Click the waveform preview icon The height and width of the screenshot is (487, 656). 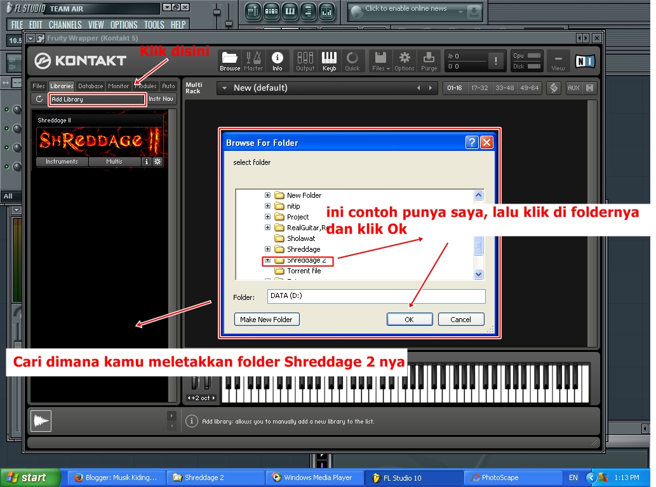41,420
